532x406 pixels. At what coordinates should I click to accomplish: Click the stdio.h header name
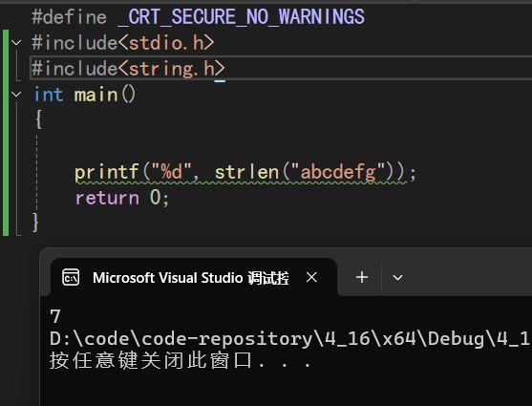coord(166,43)
